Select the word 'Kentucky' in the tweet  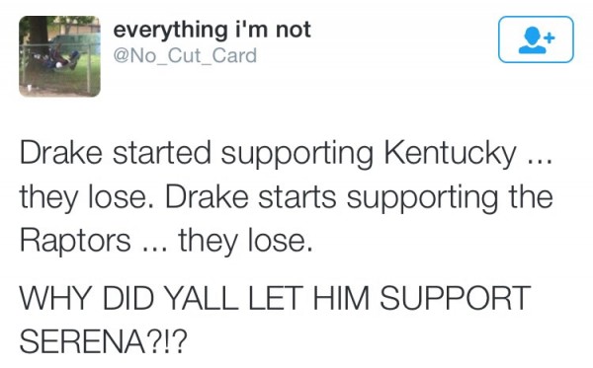point(450,154)
